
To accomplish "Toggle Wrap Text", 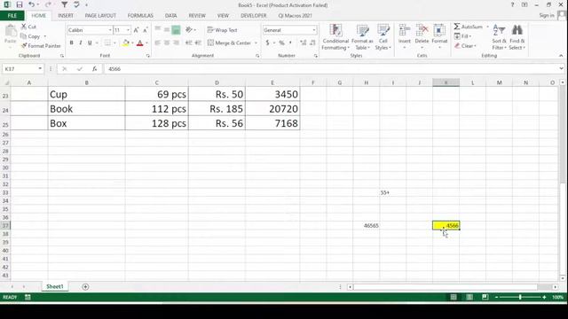I will tap(223, 30).
